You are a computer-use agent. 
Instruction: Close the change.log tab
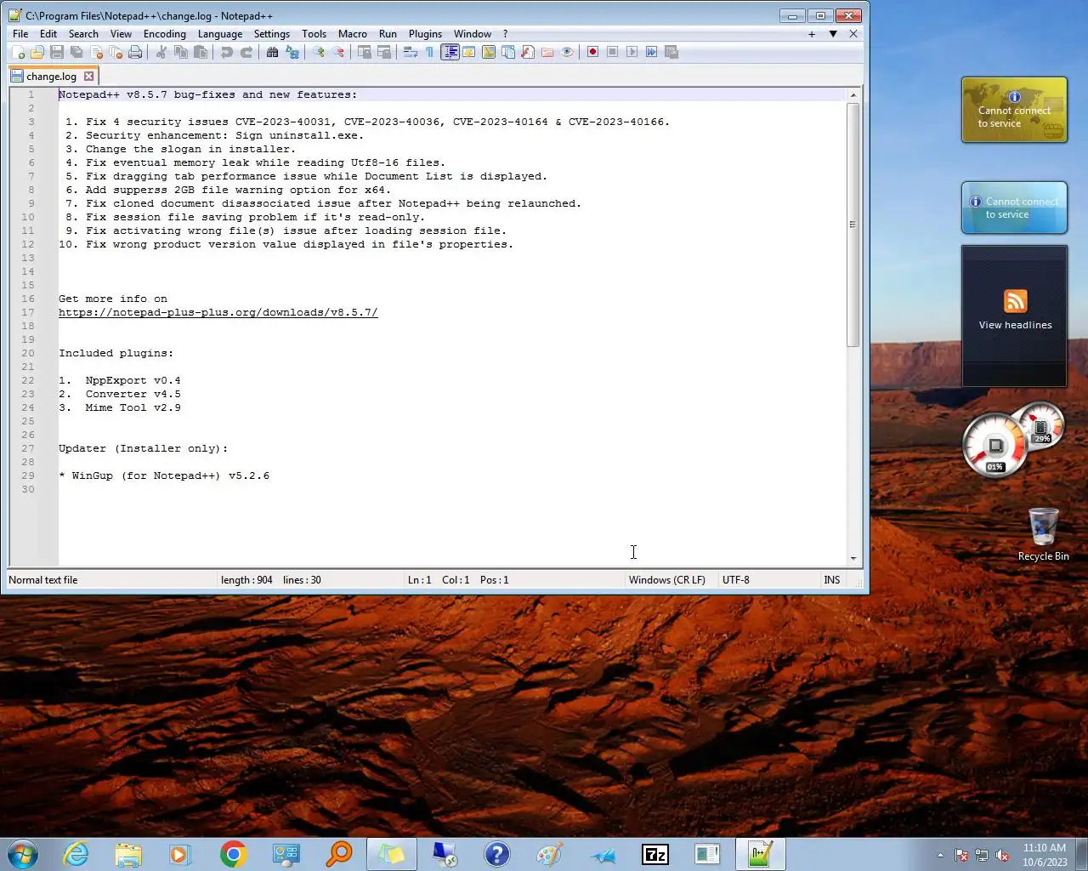pyautogui.click(x=88, y=77)
